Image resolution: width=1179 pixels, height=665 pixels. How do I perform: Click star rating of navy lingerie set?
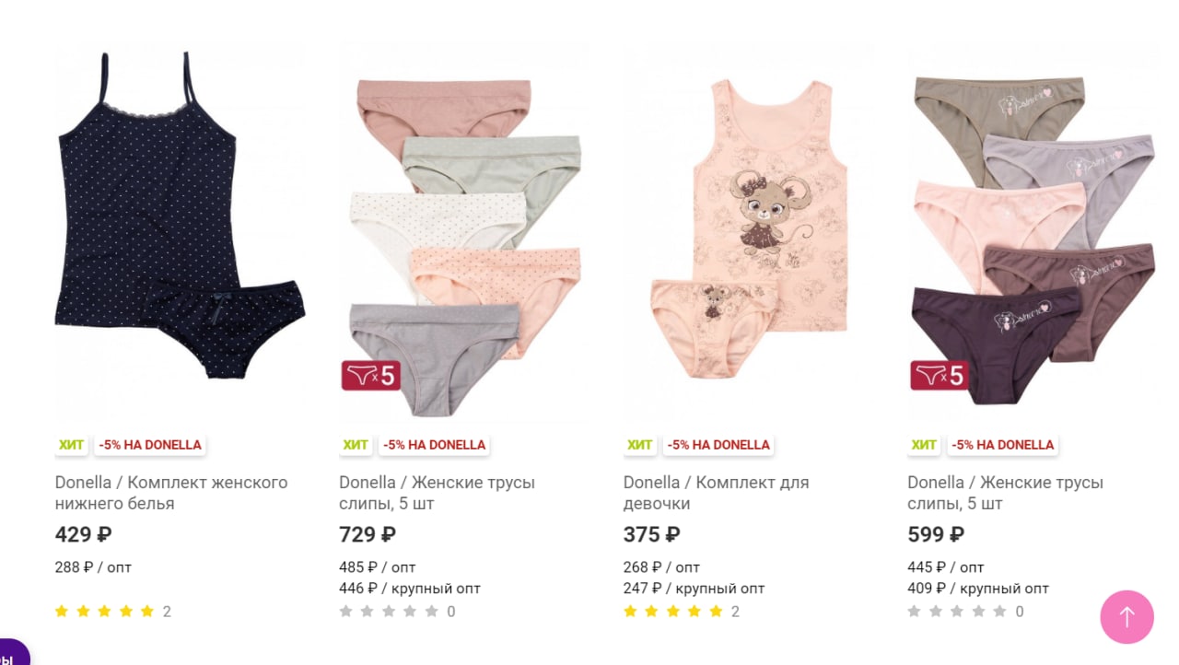[x=104, y=611]
